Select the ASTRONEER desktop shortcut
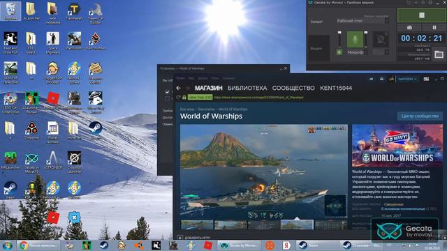This screenshot has height=251, width=447. point(53,160)
